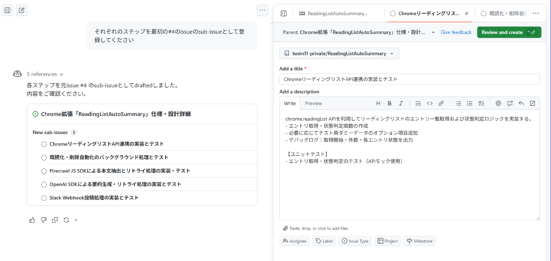Image resolution: width=551 pixels, height=261 pixels.
Task: Click the Copilot avatar icon
Action: (x=17, y=74)
